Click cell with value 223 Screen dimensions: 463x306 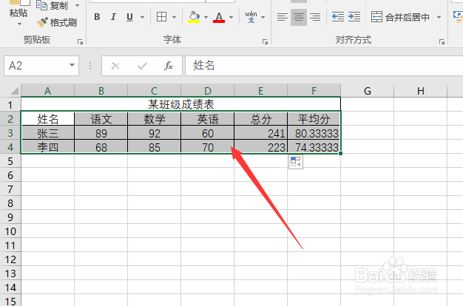tap(261, 147)
